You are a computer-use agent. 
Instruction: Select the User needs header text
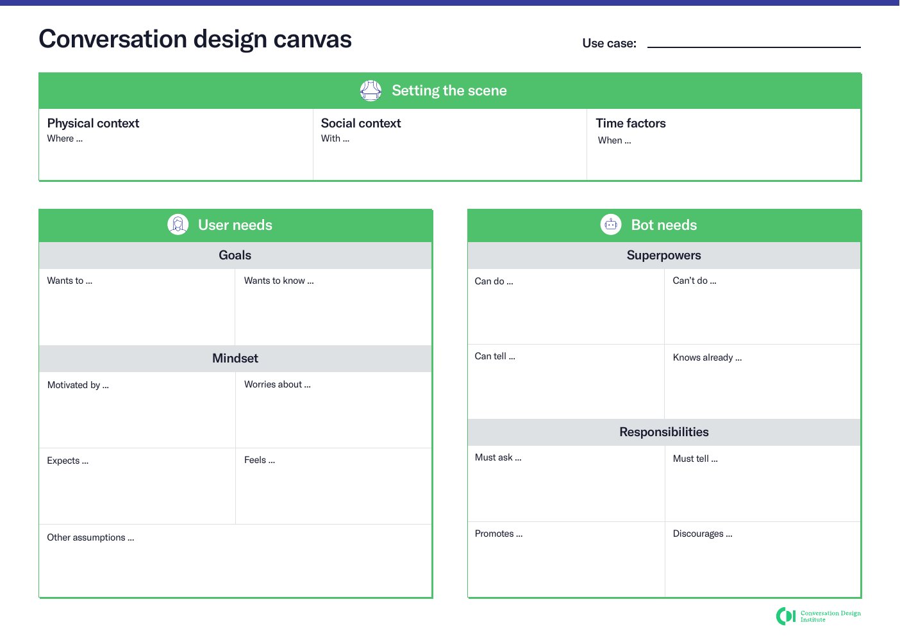(x=235, y=225)
